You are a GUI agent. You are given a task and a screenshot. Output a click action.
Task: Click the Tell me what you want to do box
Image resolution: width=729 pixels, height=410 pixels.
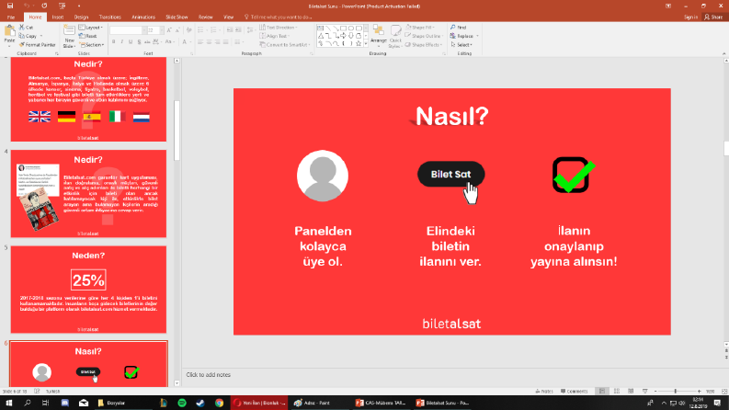(x=279, y=17)
